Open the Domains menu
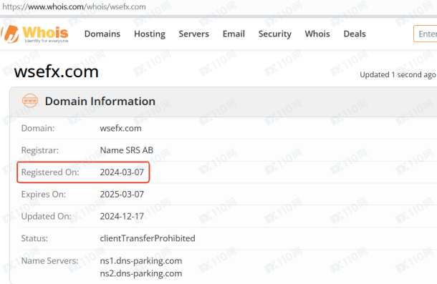Screen dimensions: 437x284 [x=102, y=34]
